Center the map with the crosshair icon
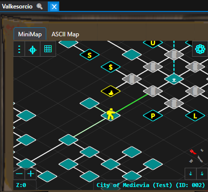This screenshot has height=192, width=208. [x=32, y=50]
